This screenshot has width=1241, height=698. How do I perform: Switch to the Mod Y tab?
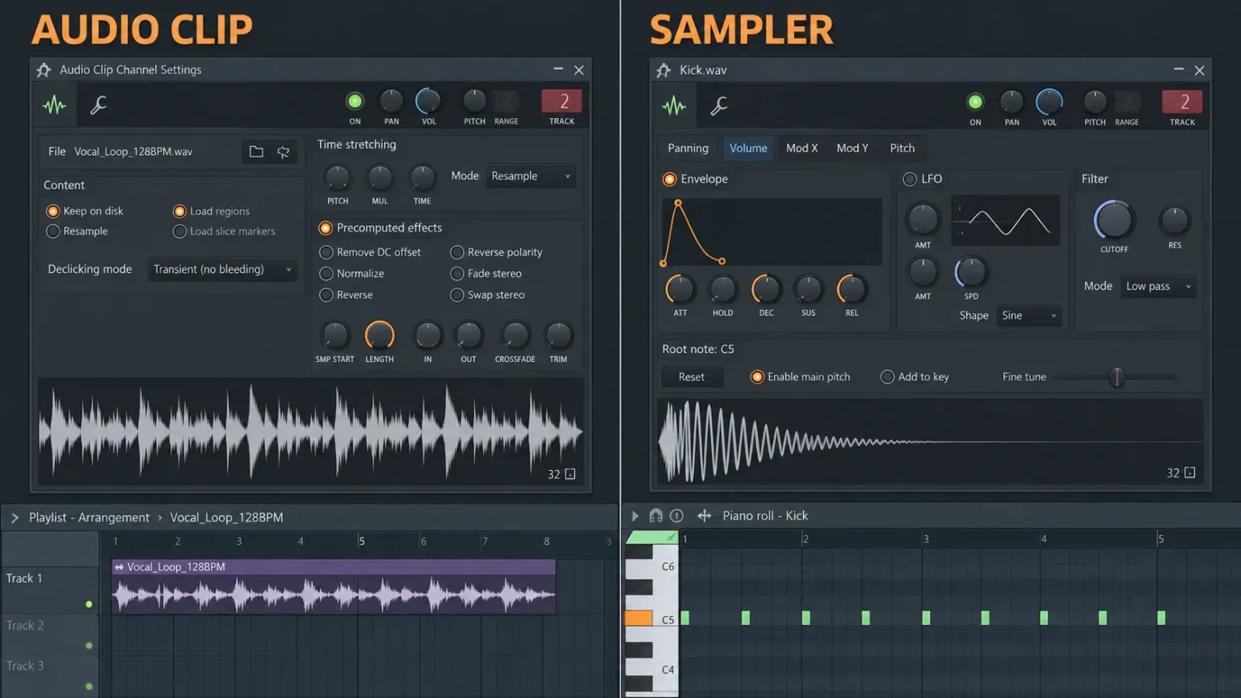pos(852,148)
